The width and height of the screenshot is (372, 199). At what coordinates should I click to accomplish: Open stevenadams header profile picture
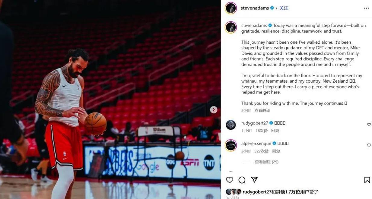pos(231,8)
